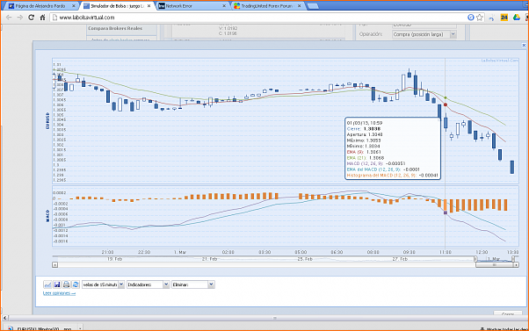Click the chart range scrollbar right arrow
This screenshot has height=331, width=529.
click(x=516, y=265)
